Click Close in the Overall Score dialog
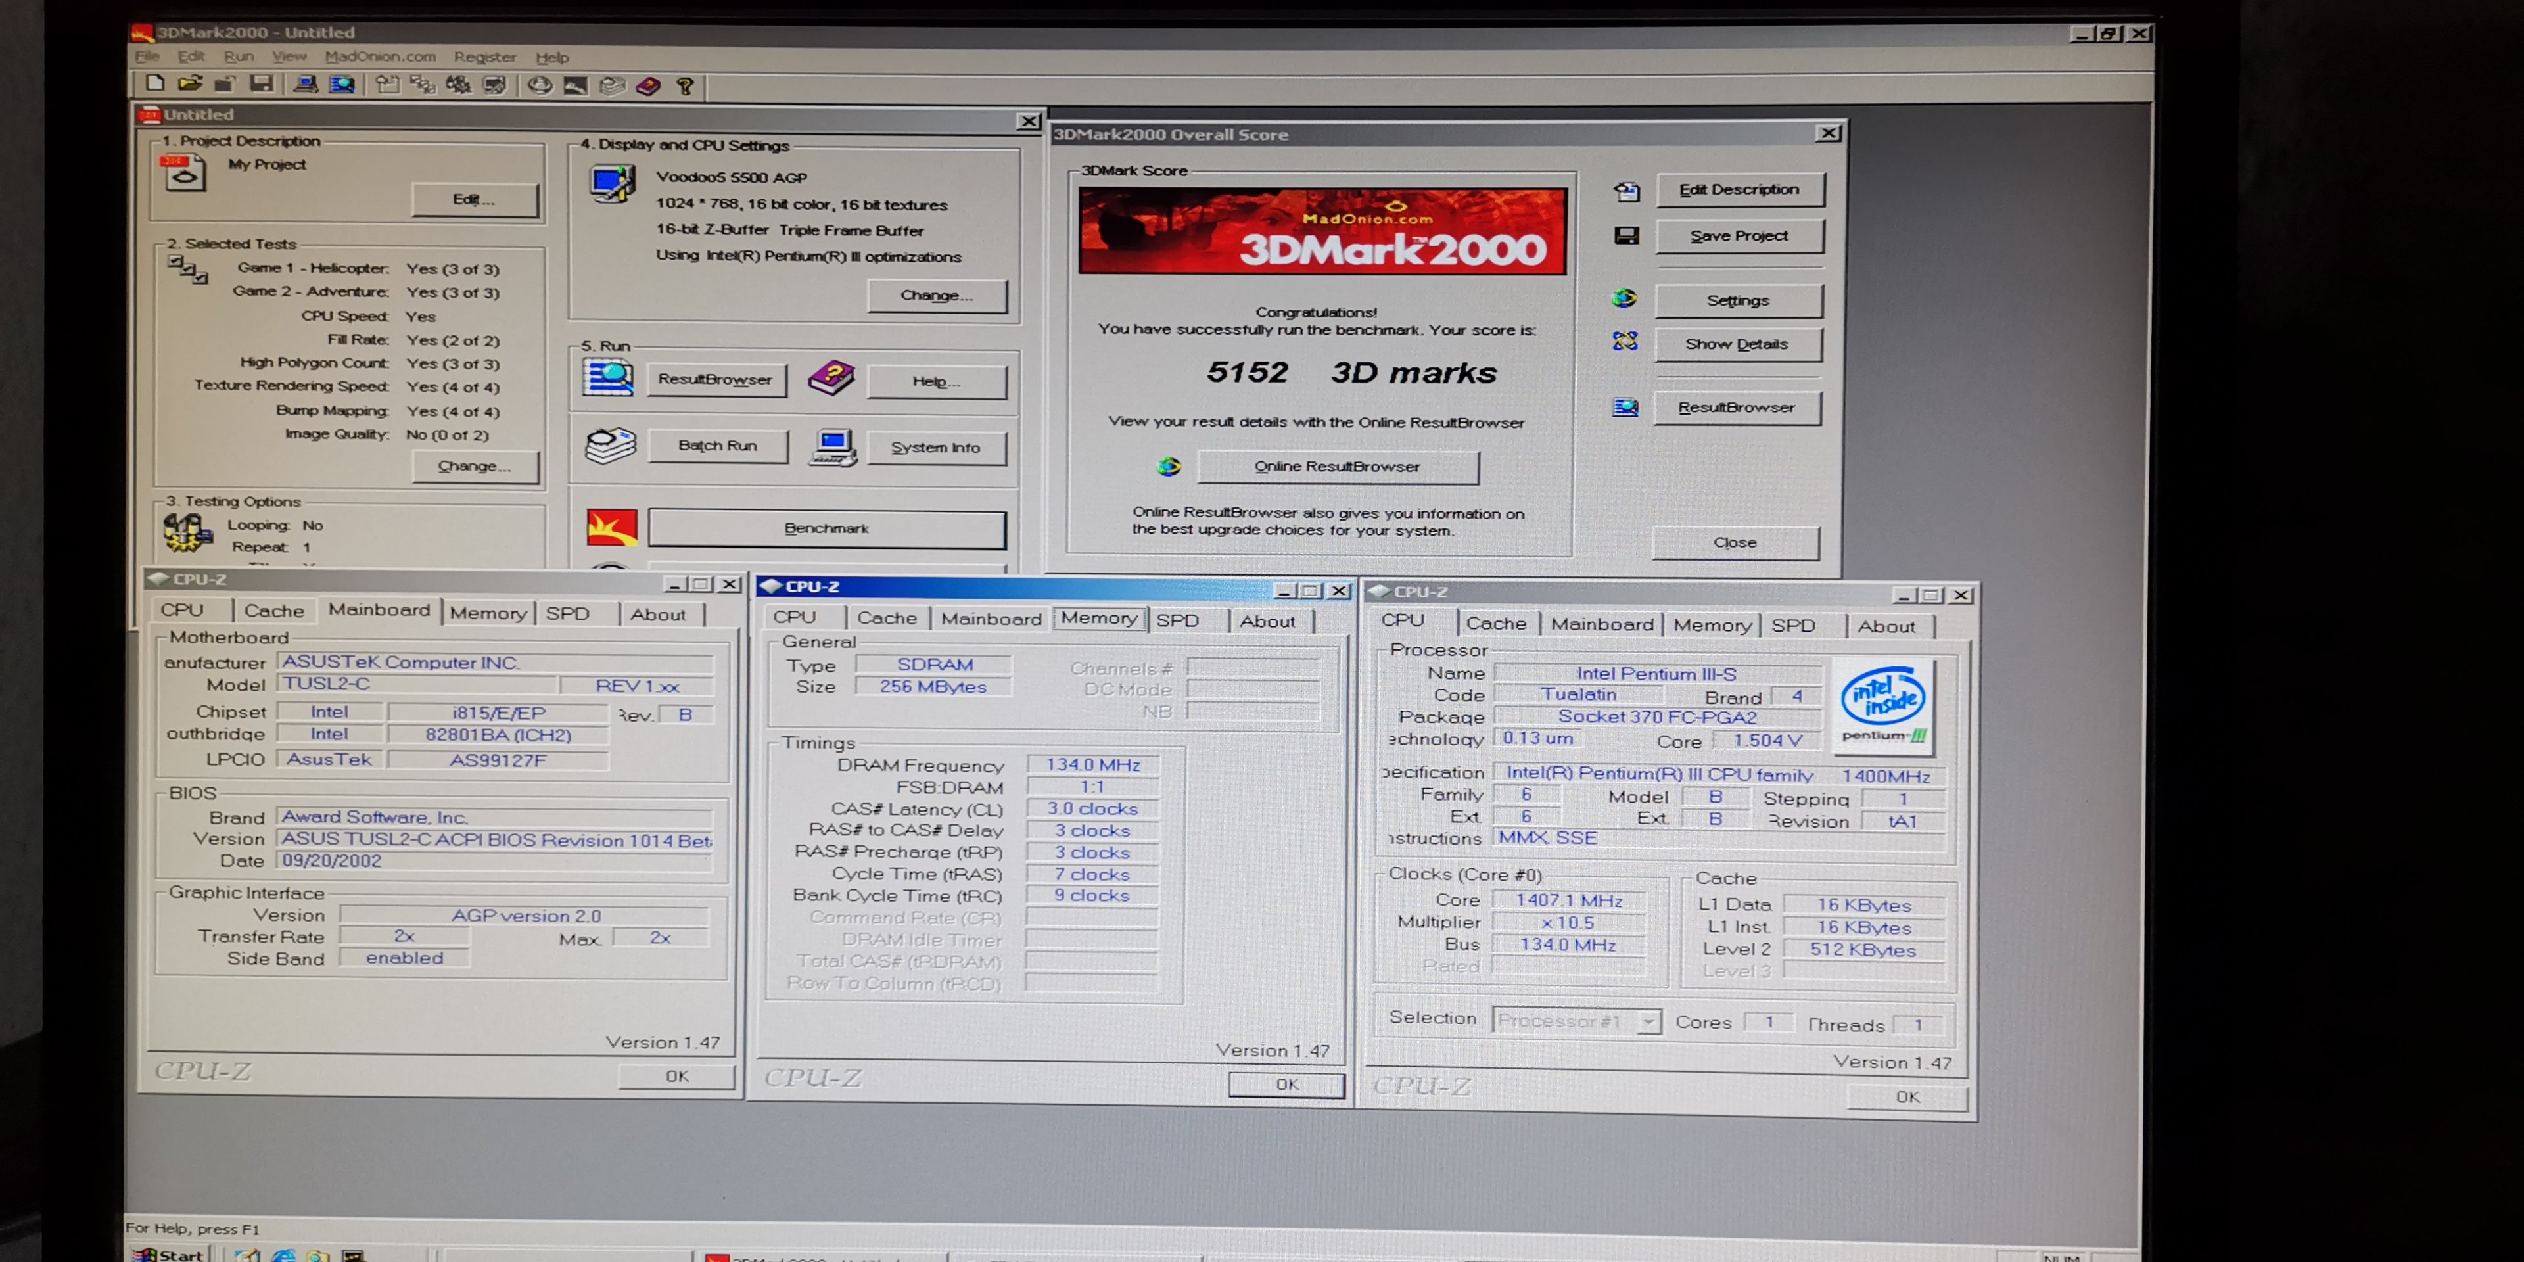The width and height of the screenshot is (2524, 1262). tap(1735, 542)
